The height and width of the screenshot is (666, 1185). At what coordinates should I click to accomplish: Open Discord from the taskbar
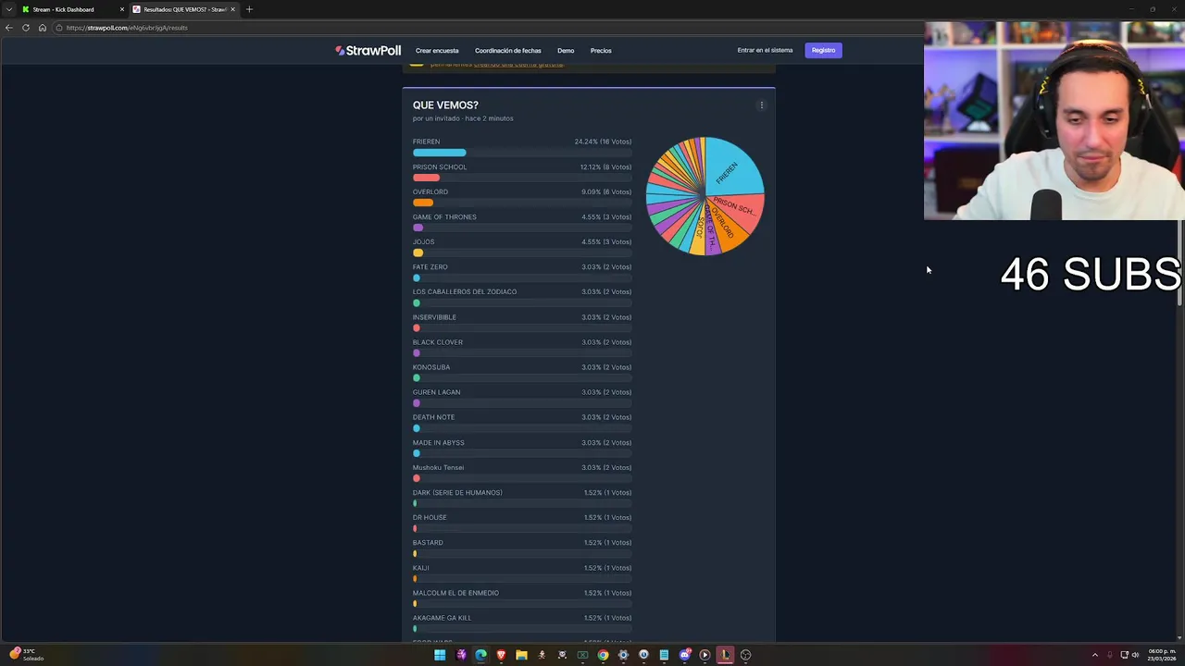click(x=684, y=655)
